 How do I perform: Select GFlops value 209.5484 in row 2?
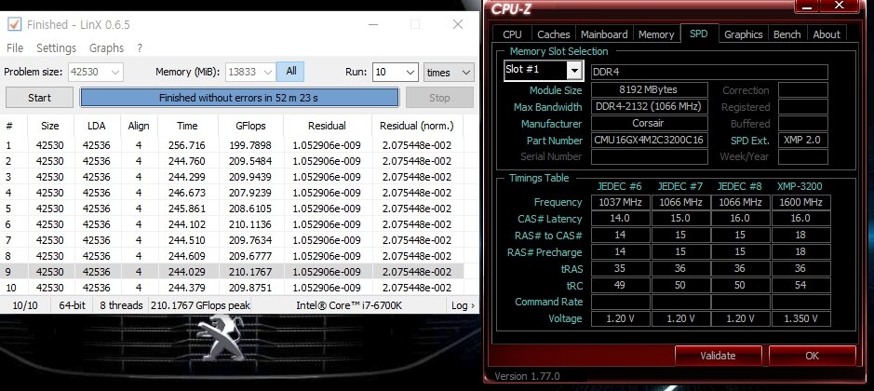point(250,161)
